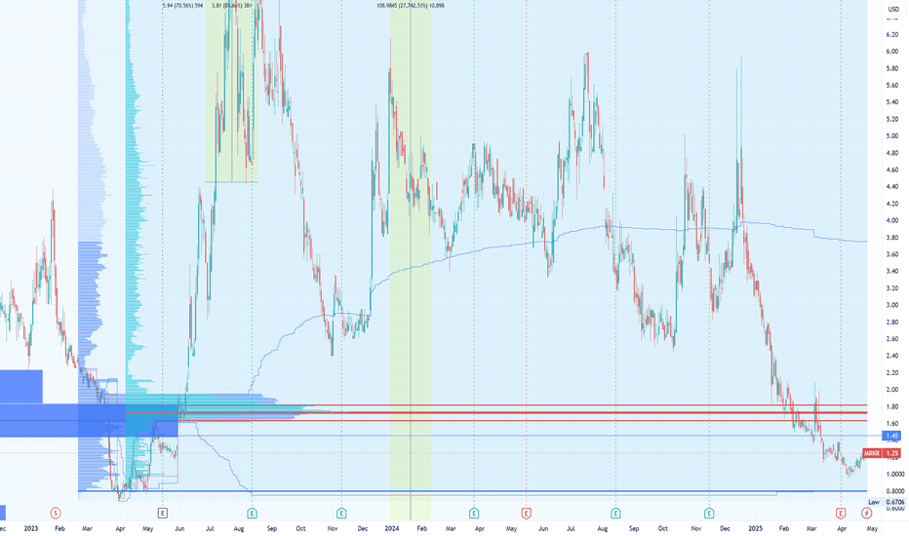Viewport: 909px width, 536px height.
Task: Click the red S split marker near February 2023
Action: pos(56,513)
